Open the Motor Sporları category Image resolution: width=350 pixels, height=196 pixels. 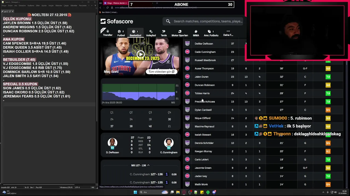pyautogui.click(x=180, y=33)
